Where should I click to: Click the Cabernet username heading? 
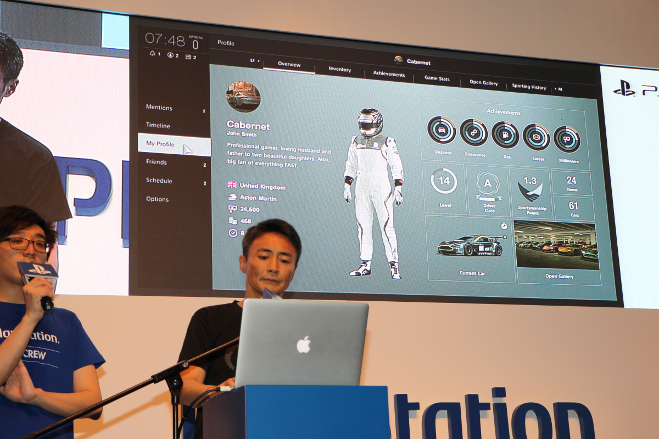click(248, 126)
